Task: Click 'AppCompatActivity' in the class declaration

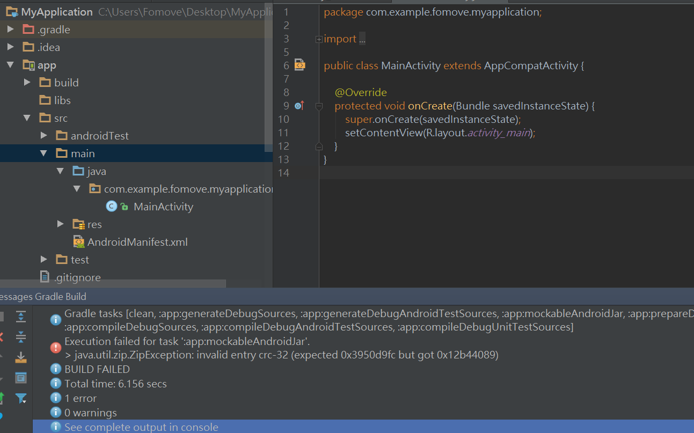Action: (x=531, y=66)
